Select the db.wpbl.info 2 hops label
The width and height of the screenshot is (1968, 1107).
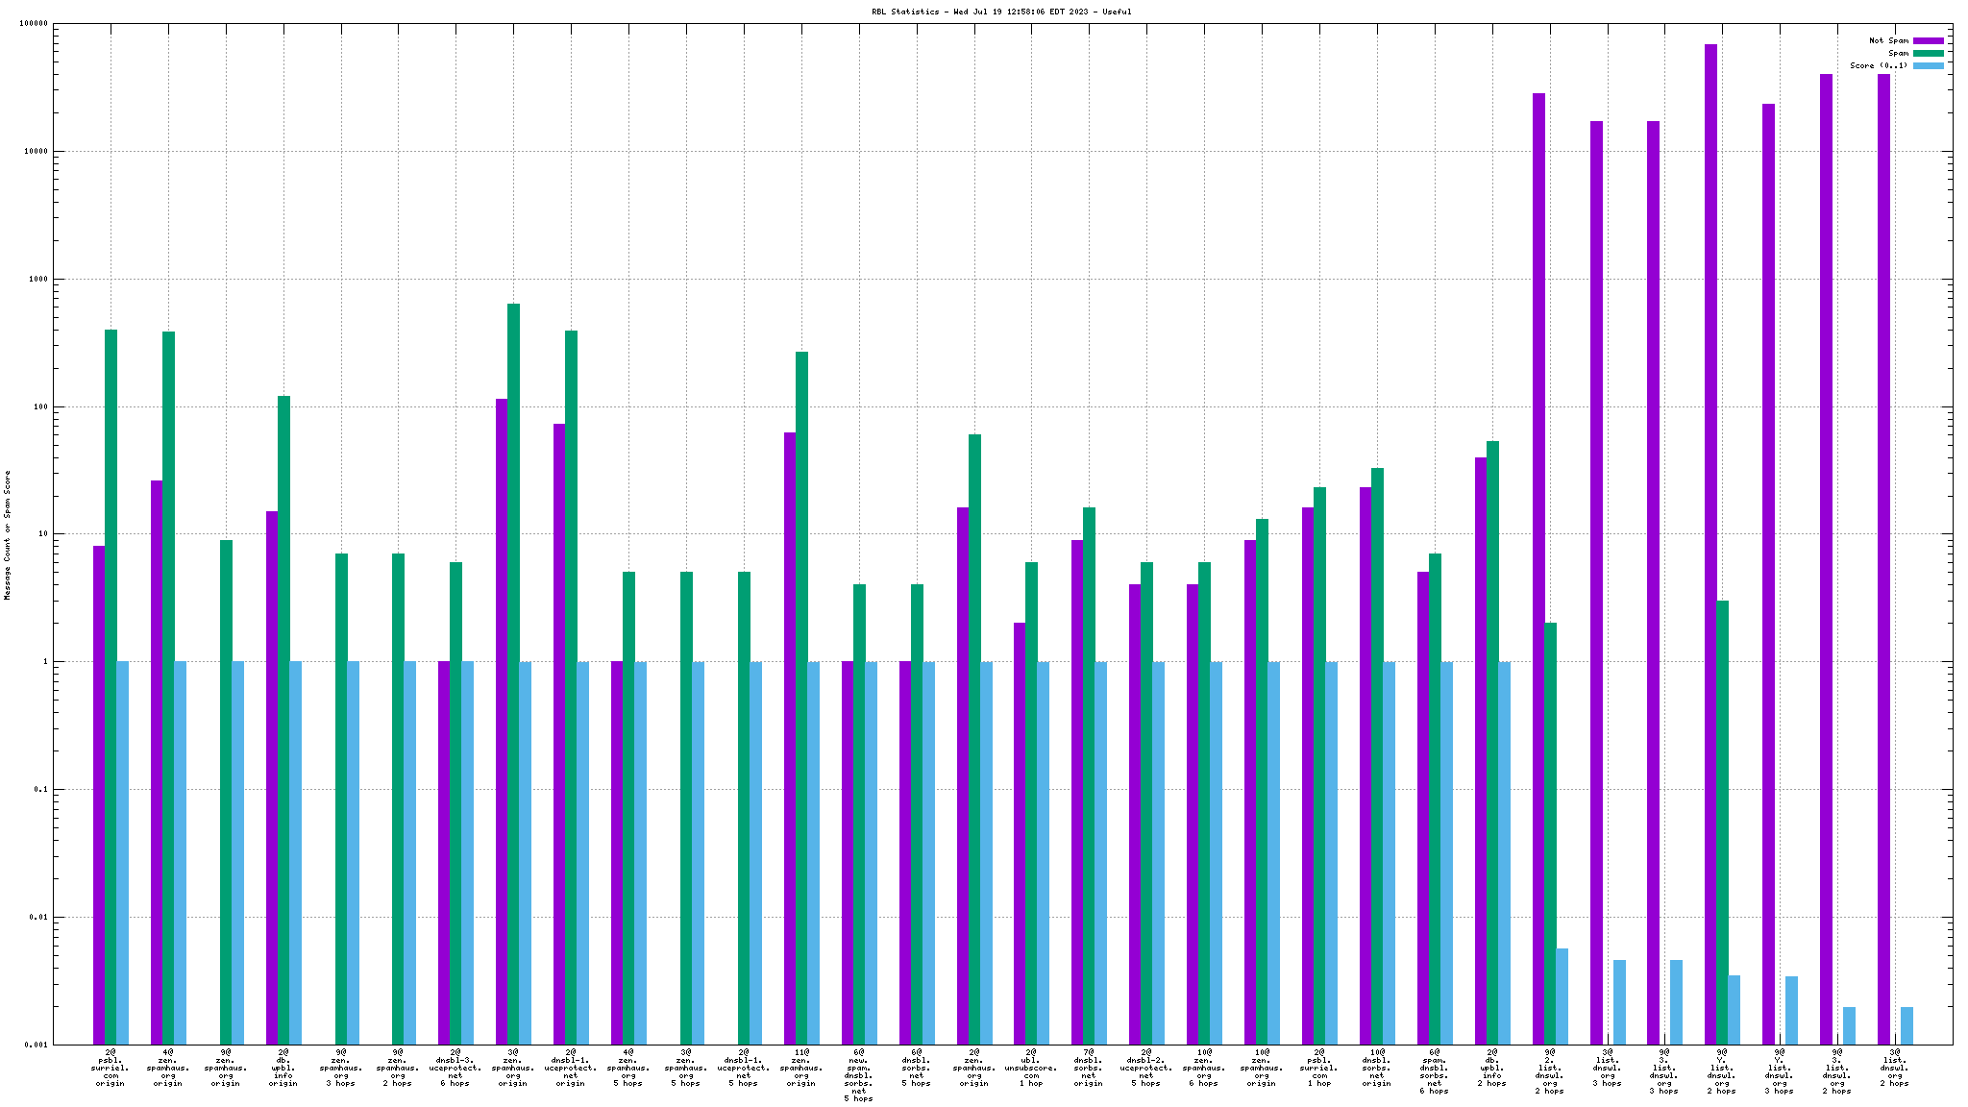[x=1492, y=1068]
